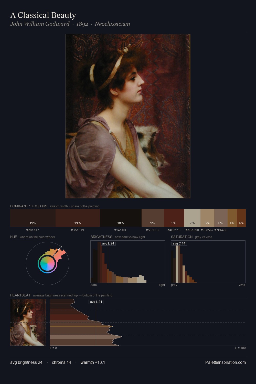The height and width of the screenshot is (384, 256).
Task: Click the "SATURATION" section heading
Action: (x=182, y=237)
